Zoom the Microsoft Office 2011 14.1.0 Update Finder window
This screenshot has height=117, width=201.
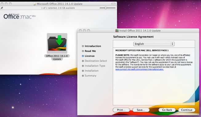click(10, 4)
